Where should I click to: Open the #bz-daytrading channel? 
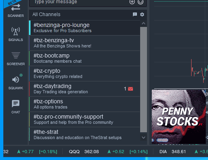tap(84, 89)
